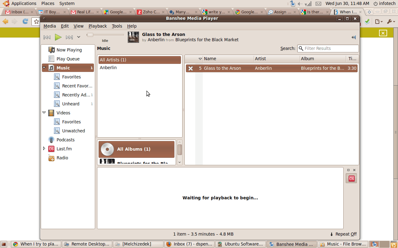Viewport: 398px width, 248px height.
Task: Click the Previous track button
Action: 47,37
